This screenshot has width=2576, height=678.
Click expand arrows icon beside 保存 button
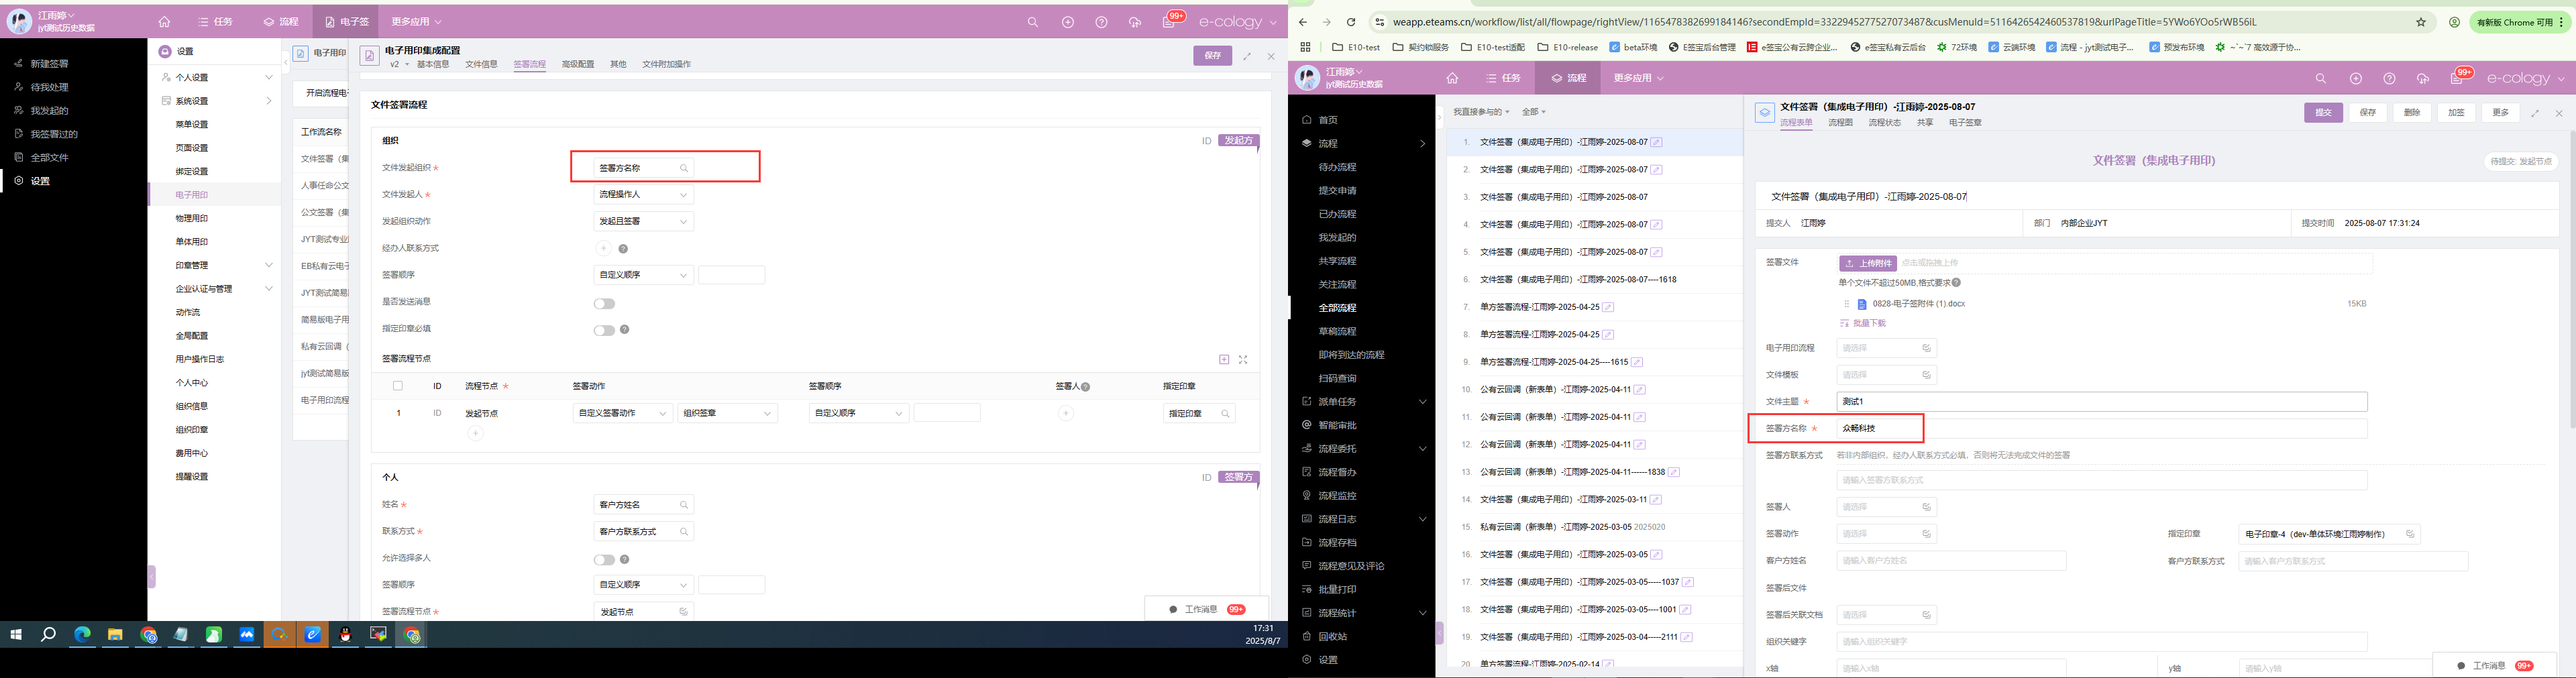tap(1247, 56)
